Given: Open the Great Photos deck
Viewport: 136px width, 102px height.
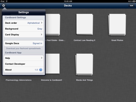Looking at the screenshot, I should pos(117,25).
